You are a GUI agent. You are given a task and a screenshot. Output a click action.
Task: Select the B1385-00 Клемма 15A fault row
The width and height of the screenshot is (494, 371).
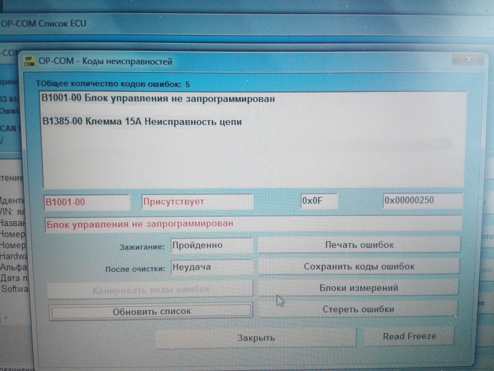click(142, 122)
